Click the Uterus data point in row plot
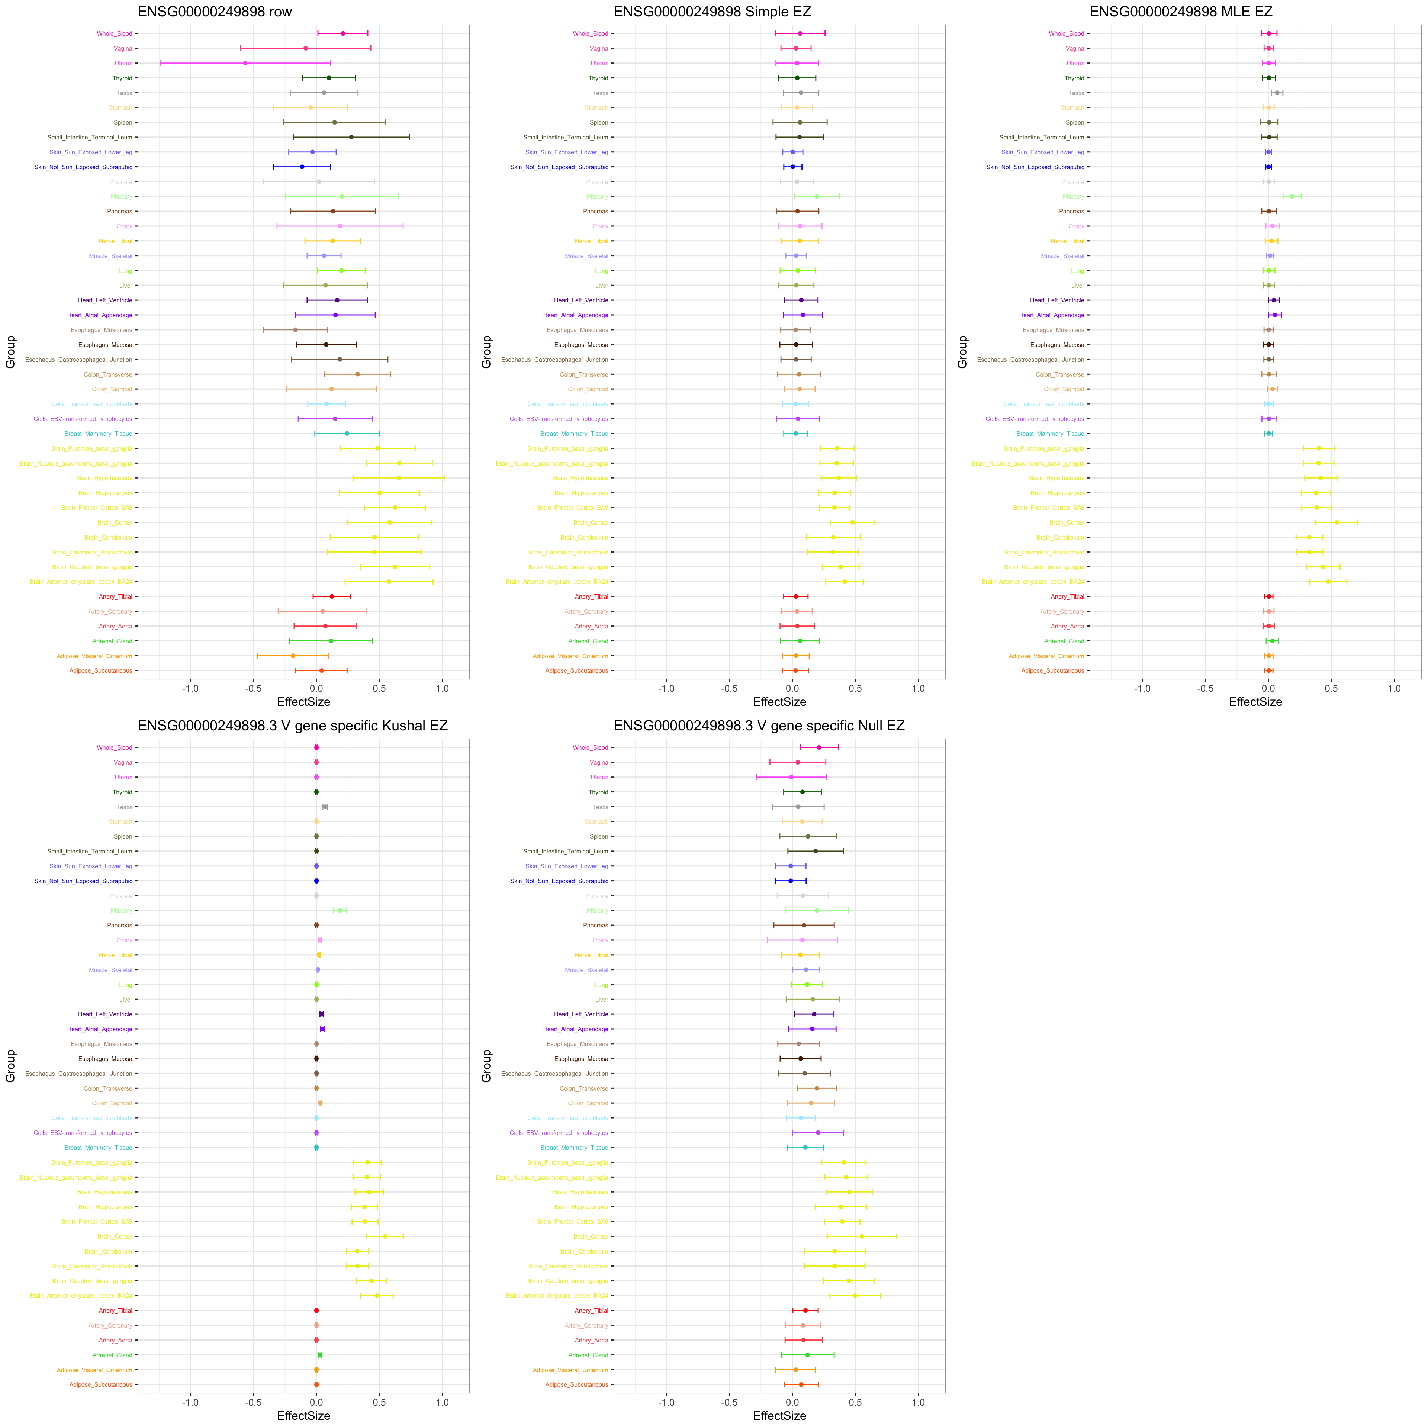This screenshot has height=1428, width=1428. 245,64
